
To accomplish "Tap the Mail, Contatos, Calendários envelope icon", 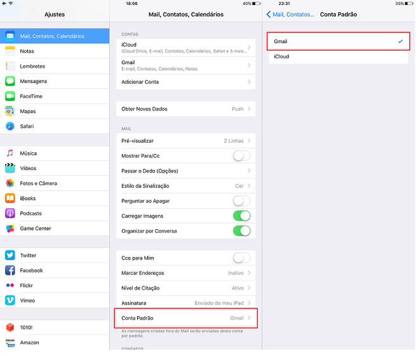I will click(x=10, y=36).
